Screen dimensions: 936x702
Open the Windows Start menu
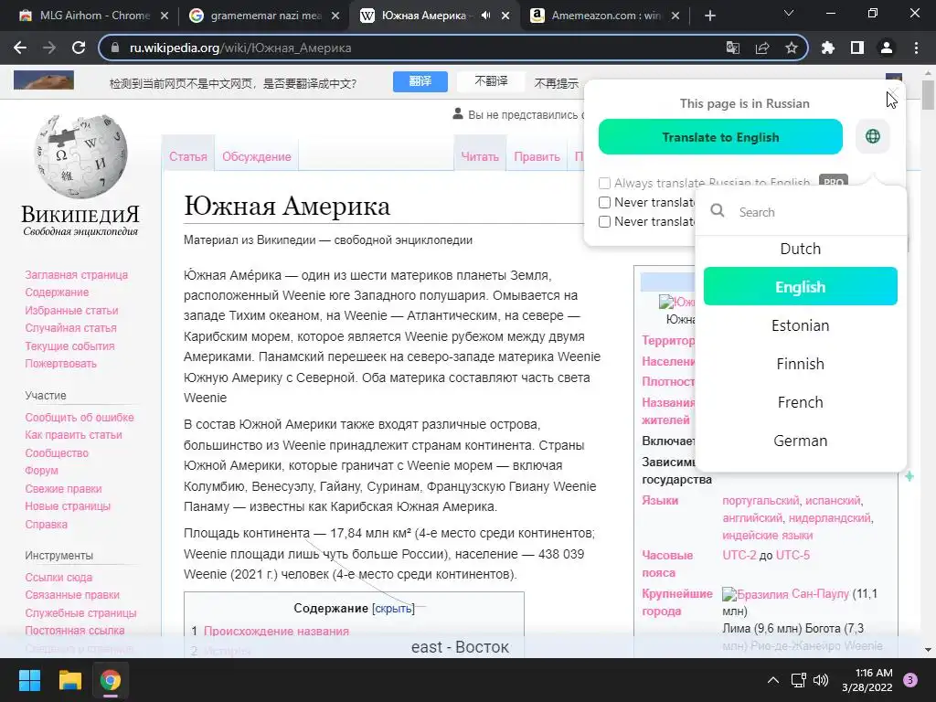(29, 680)
